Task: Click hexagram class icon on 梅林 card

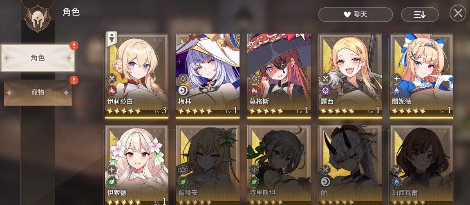Action: click(183, 79)
